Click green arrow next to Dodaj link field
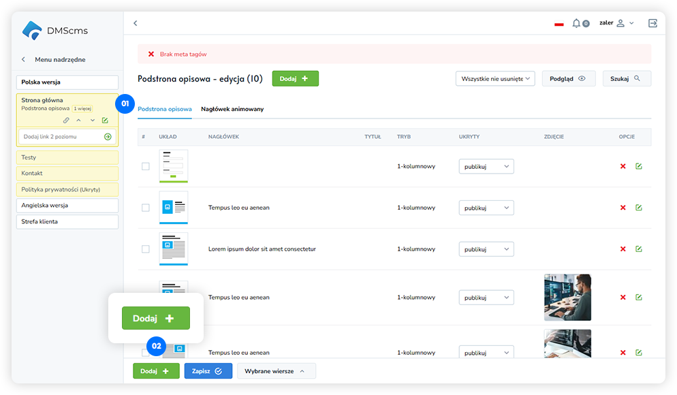677x395 pixels. pyautogui.click(x=108, y=137)
